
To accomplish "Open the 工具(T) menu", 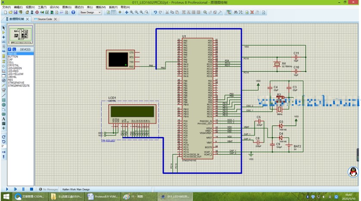I will click(x=42, y=7).
